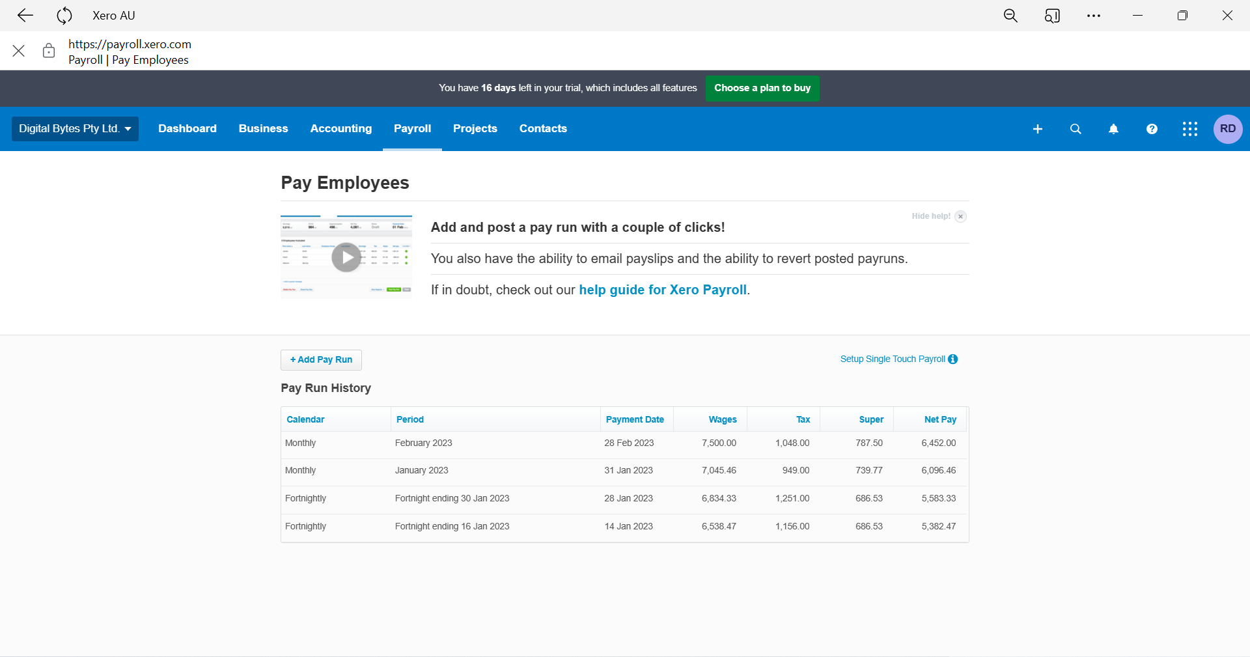Click the tax amount 1,251.00
The image size is (1250, 657).
(792, 498)
